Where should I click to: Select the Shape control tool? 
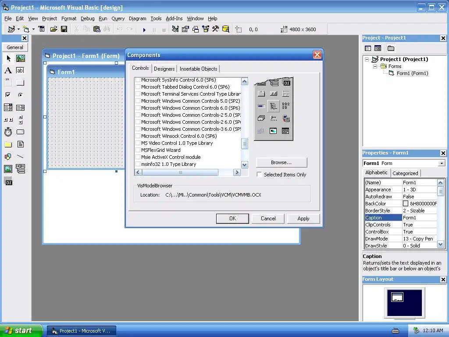pyautogui.click(x=8, y=157)
